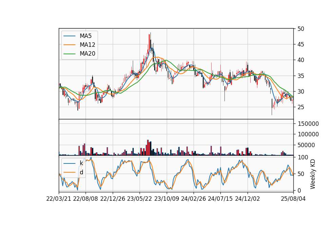Click the MA20 legend label

point(87,54)
